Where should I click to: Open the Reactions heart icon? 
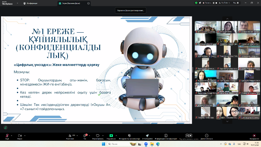click(97, 136)
